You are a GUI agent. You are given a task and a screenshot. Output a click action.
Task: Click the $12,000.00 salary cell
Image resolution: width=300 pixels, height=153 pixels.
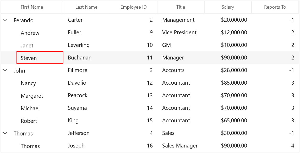point(228,32)
